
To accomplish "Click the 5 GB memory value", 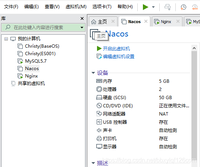I will [x=164, y=81].
